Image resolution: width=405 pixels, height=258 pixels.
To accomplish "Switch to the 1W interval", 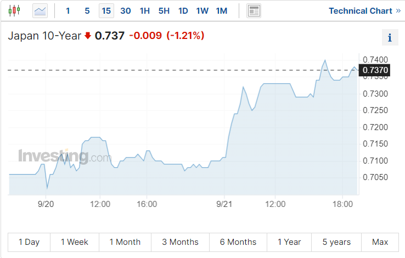I will tap(203, 10).
